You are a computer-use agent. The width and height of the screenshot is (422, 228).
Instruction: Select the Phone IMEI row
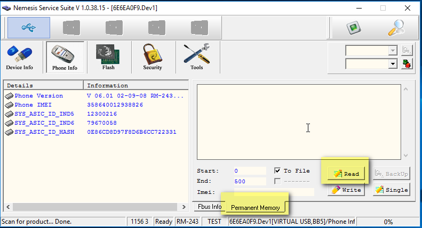pyautogui.click(x=96, y=105)
